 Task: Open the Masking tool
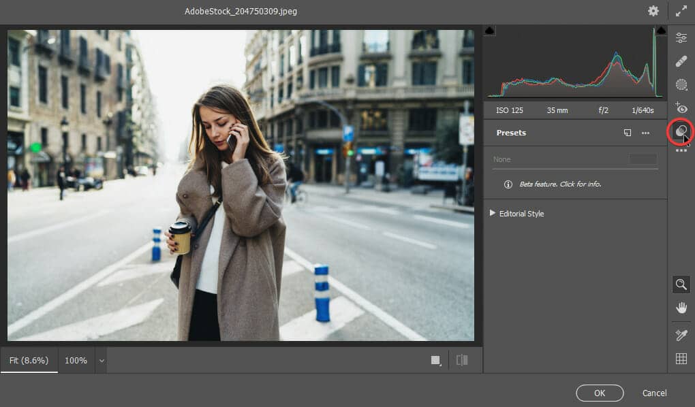681,84
